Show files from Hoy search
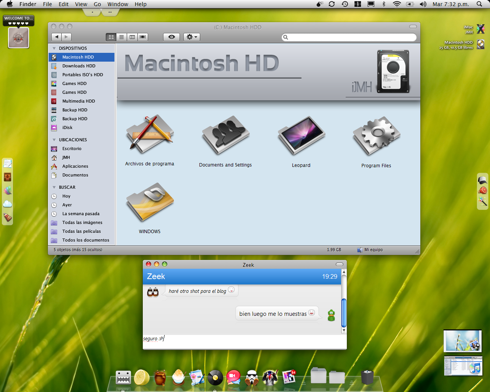This screenshot has width=490, height=392. coord(82,196)
